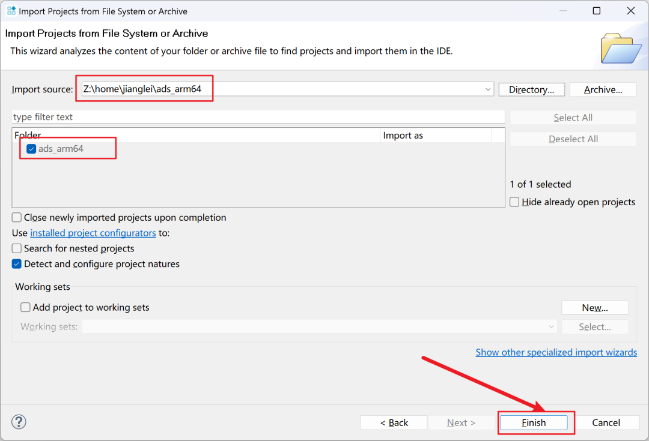This screenshot has height=441, width=649.
Task: Click Finish to import the project
Action: point(533,422)
